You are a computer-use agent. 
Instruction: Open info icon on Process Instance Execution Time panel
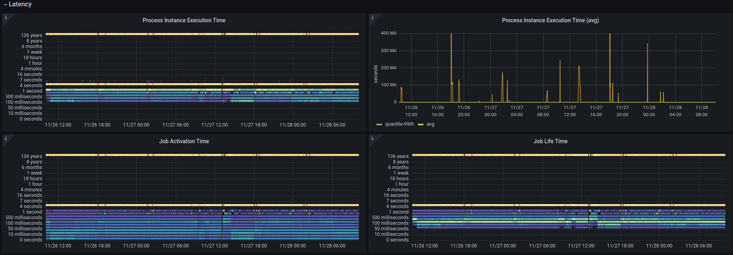[x=6, y=18]
